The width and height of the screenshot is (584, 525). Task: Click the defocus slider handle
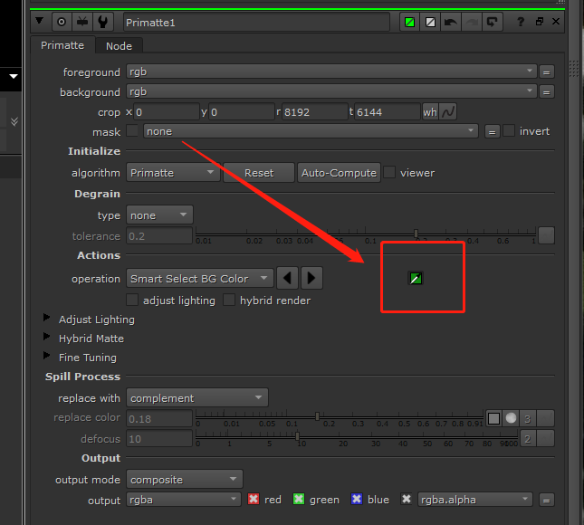298,436
